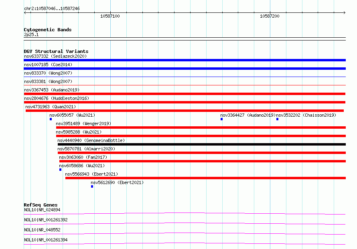Select the blue square marker under nsv6058686
This screenshot has height=249, width=357.
pyautogui.click(x=60, y=170)
